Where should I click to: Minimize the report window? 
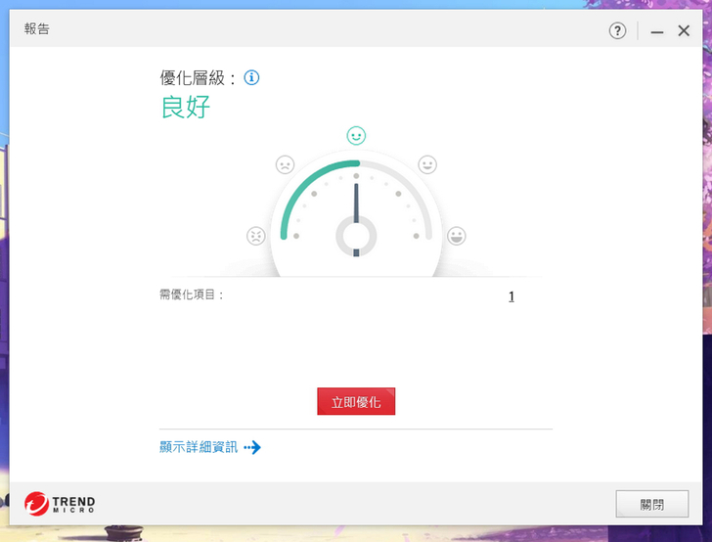657,31
